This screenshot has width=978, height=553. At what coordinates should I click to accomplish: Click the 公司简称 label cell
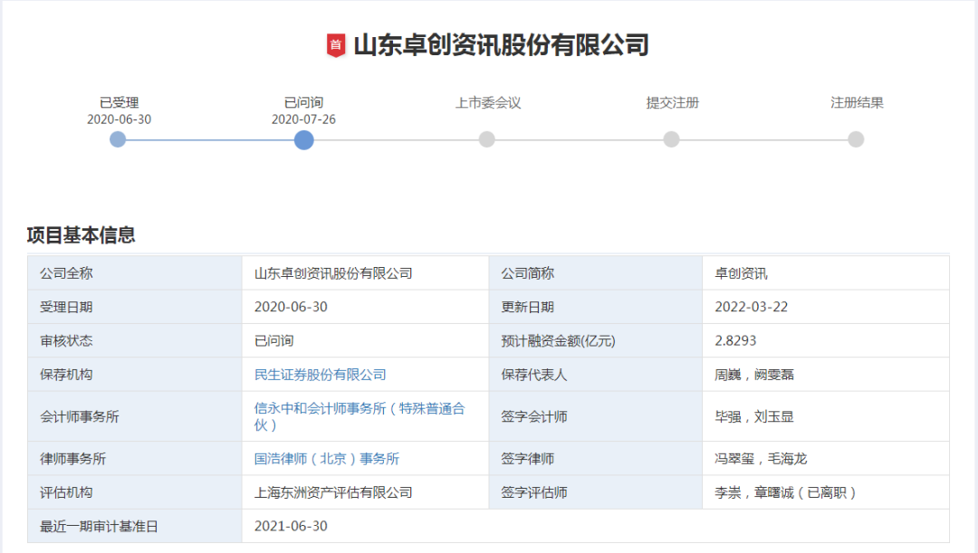596,273
